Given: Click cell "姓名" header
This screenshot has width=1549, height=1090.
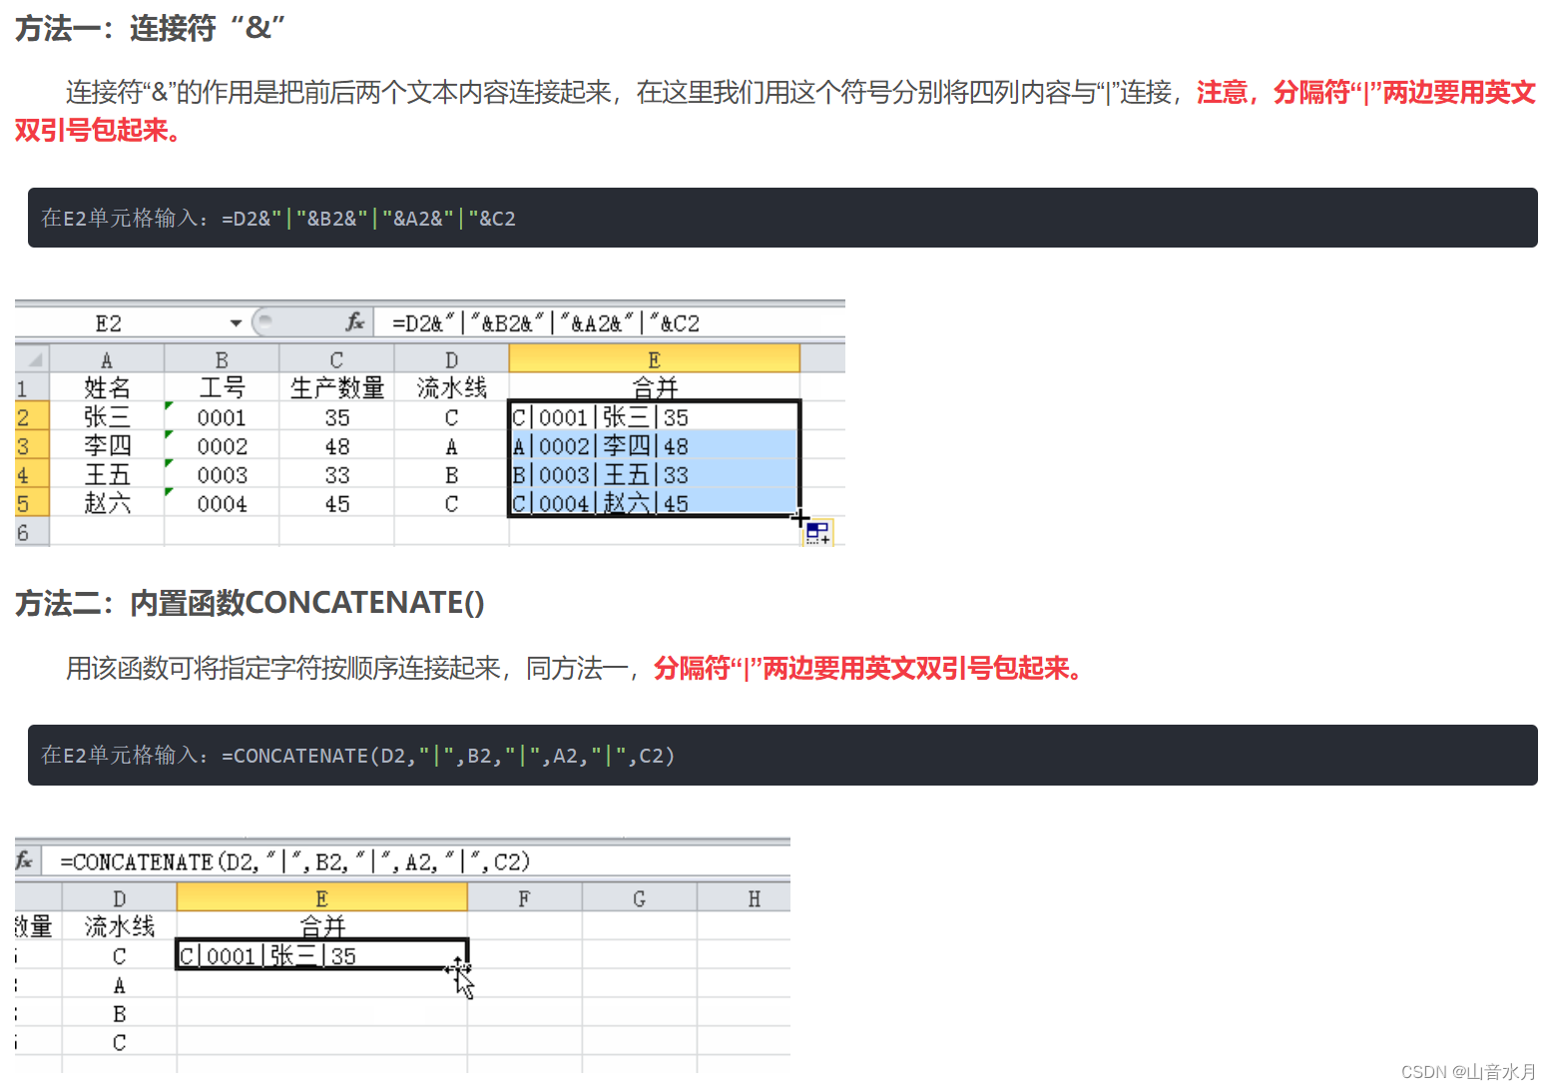Looking at the screenshot, I should pos(107,387).
